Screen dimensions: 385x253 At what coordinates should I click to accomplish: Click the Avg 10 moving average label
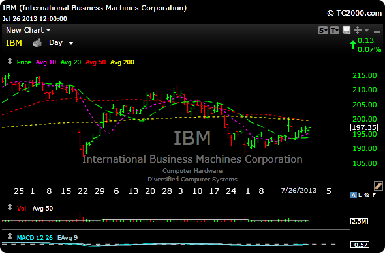click(x=46, y=62)
